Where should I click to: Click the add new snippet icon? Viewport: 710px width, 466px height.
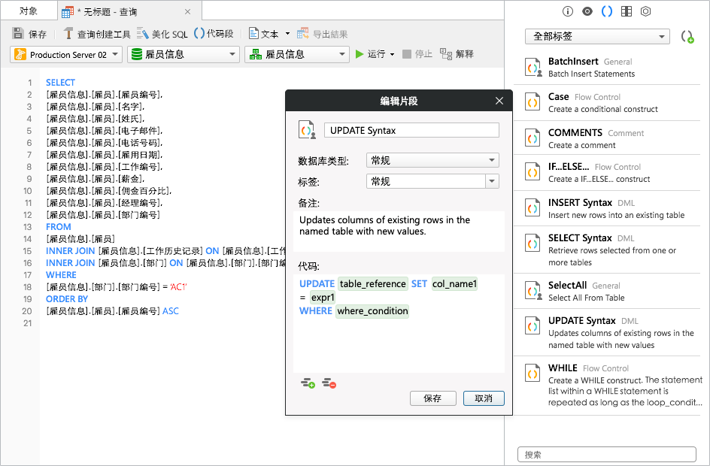[687, 37]
